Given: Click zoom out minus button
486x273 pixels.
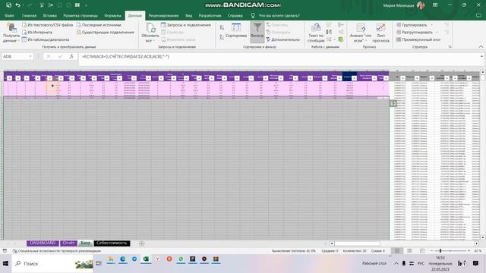Looking at the screenshot, I should pos(431,251).
